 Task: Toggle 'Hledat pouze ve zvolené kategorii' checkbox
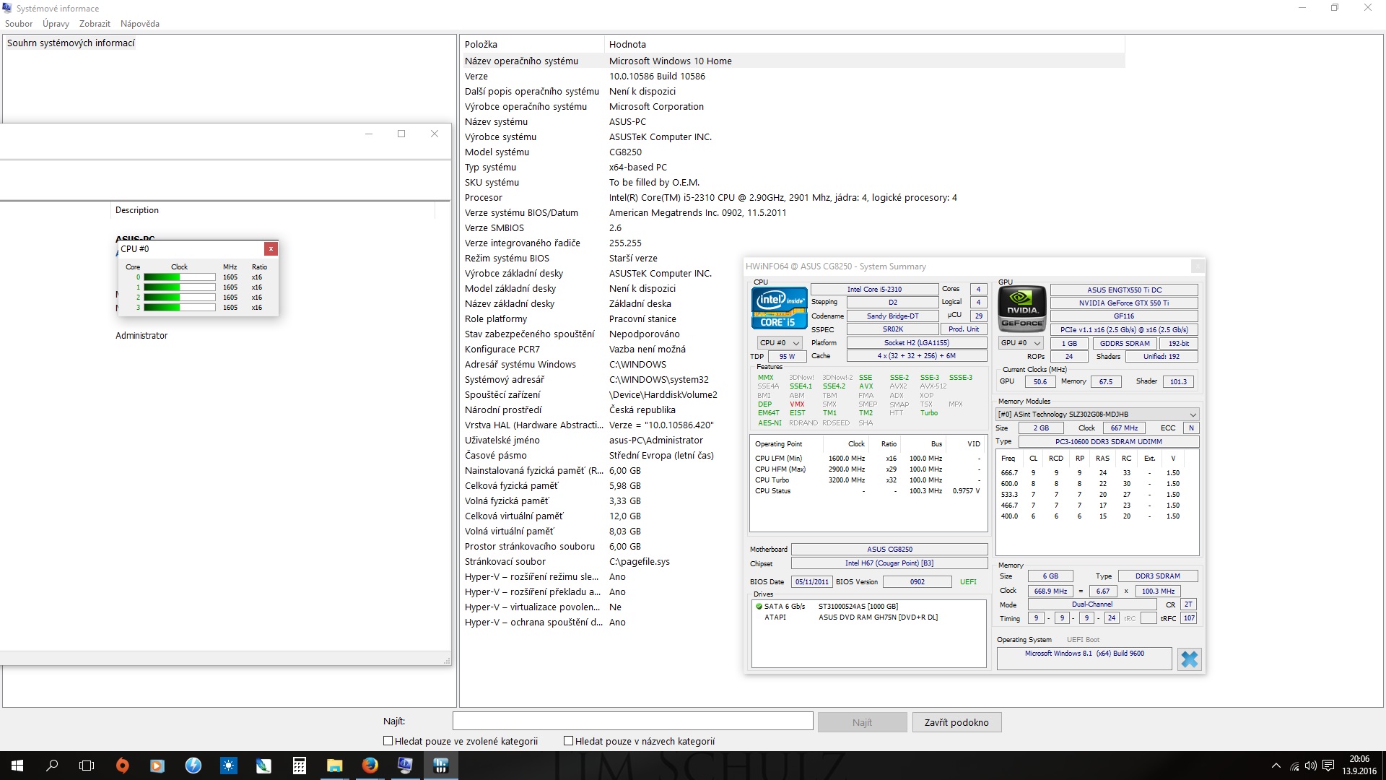pos(388,741)
